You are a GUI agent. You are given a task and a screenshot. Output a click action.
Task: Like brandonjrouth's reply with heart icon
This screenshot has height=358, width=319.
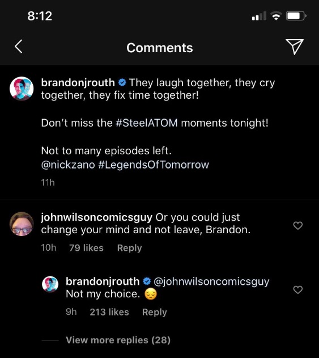(298, 290)
